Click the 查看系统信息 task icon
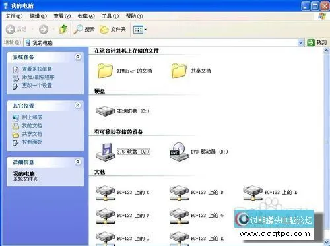This screenshot has width=330, height=246. [x=16, y=69]
